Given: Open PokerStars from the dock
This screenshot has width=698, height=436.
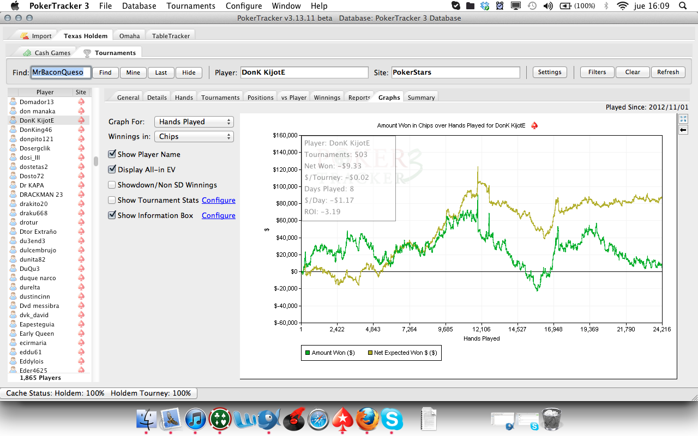Looking at the screenshot, I should [x=343, y=420].
